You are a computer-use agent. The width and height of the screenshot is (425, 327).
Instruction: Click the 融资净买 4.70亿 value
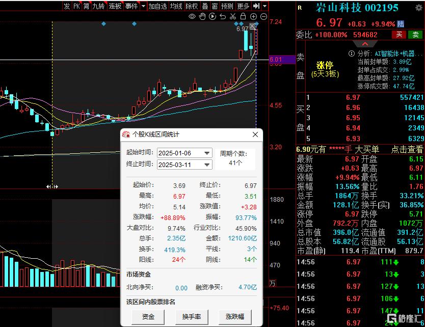[248, 287]
